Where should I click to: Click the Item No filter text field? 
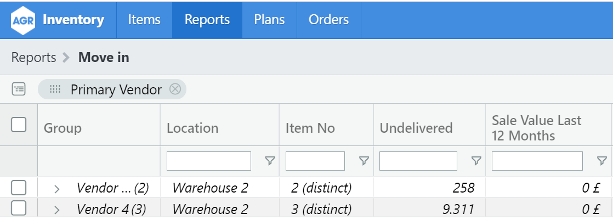(x=315, y=161)
